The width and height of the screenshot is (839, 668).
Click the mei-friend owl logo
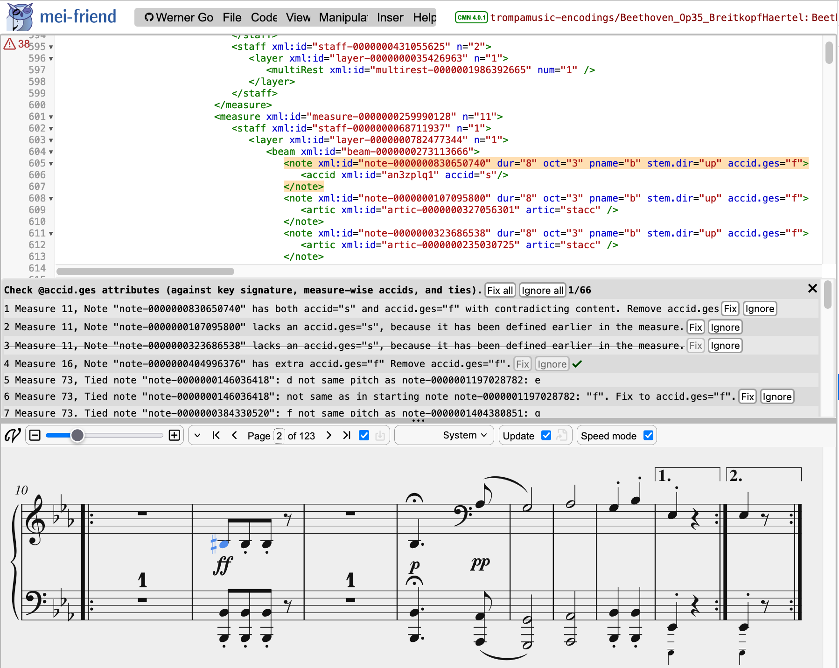pyautogui.click(x=20, y=17)
